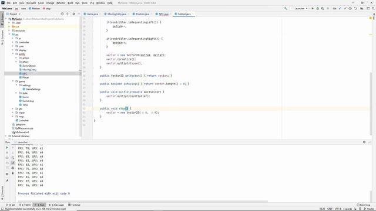The height and width of the screenshot is (211, 376).
Task: Open the File menu
Action: 8,3
